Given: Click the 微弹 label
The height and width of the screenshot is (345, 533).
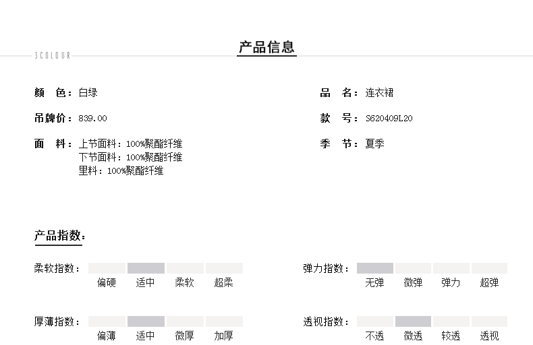Looking at the screenshot, I should (413, 282).
